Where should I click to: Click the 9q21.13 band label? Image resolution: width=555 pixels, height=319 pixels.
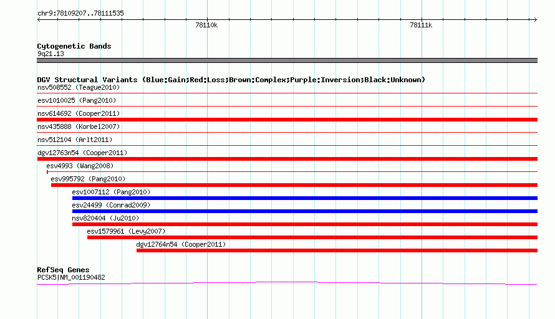pos(51,54)
